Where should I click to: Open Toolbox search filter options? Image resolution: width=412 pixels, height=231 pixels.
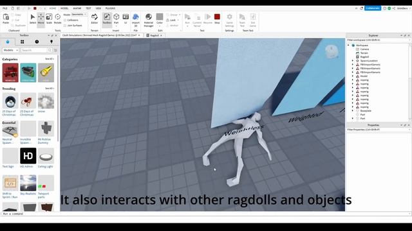(x=55, y=50)
